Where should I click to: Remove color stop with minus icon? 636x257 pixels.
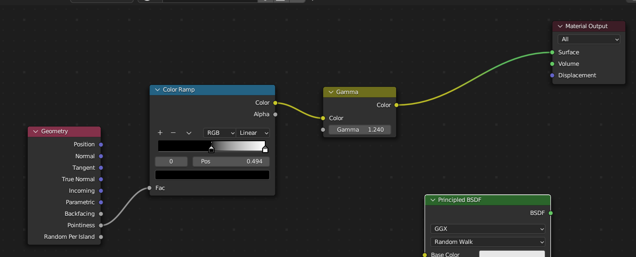pos(173,133)
